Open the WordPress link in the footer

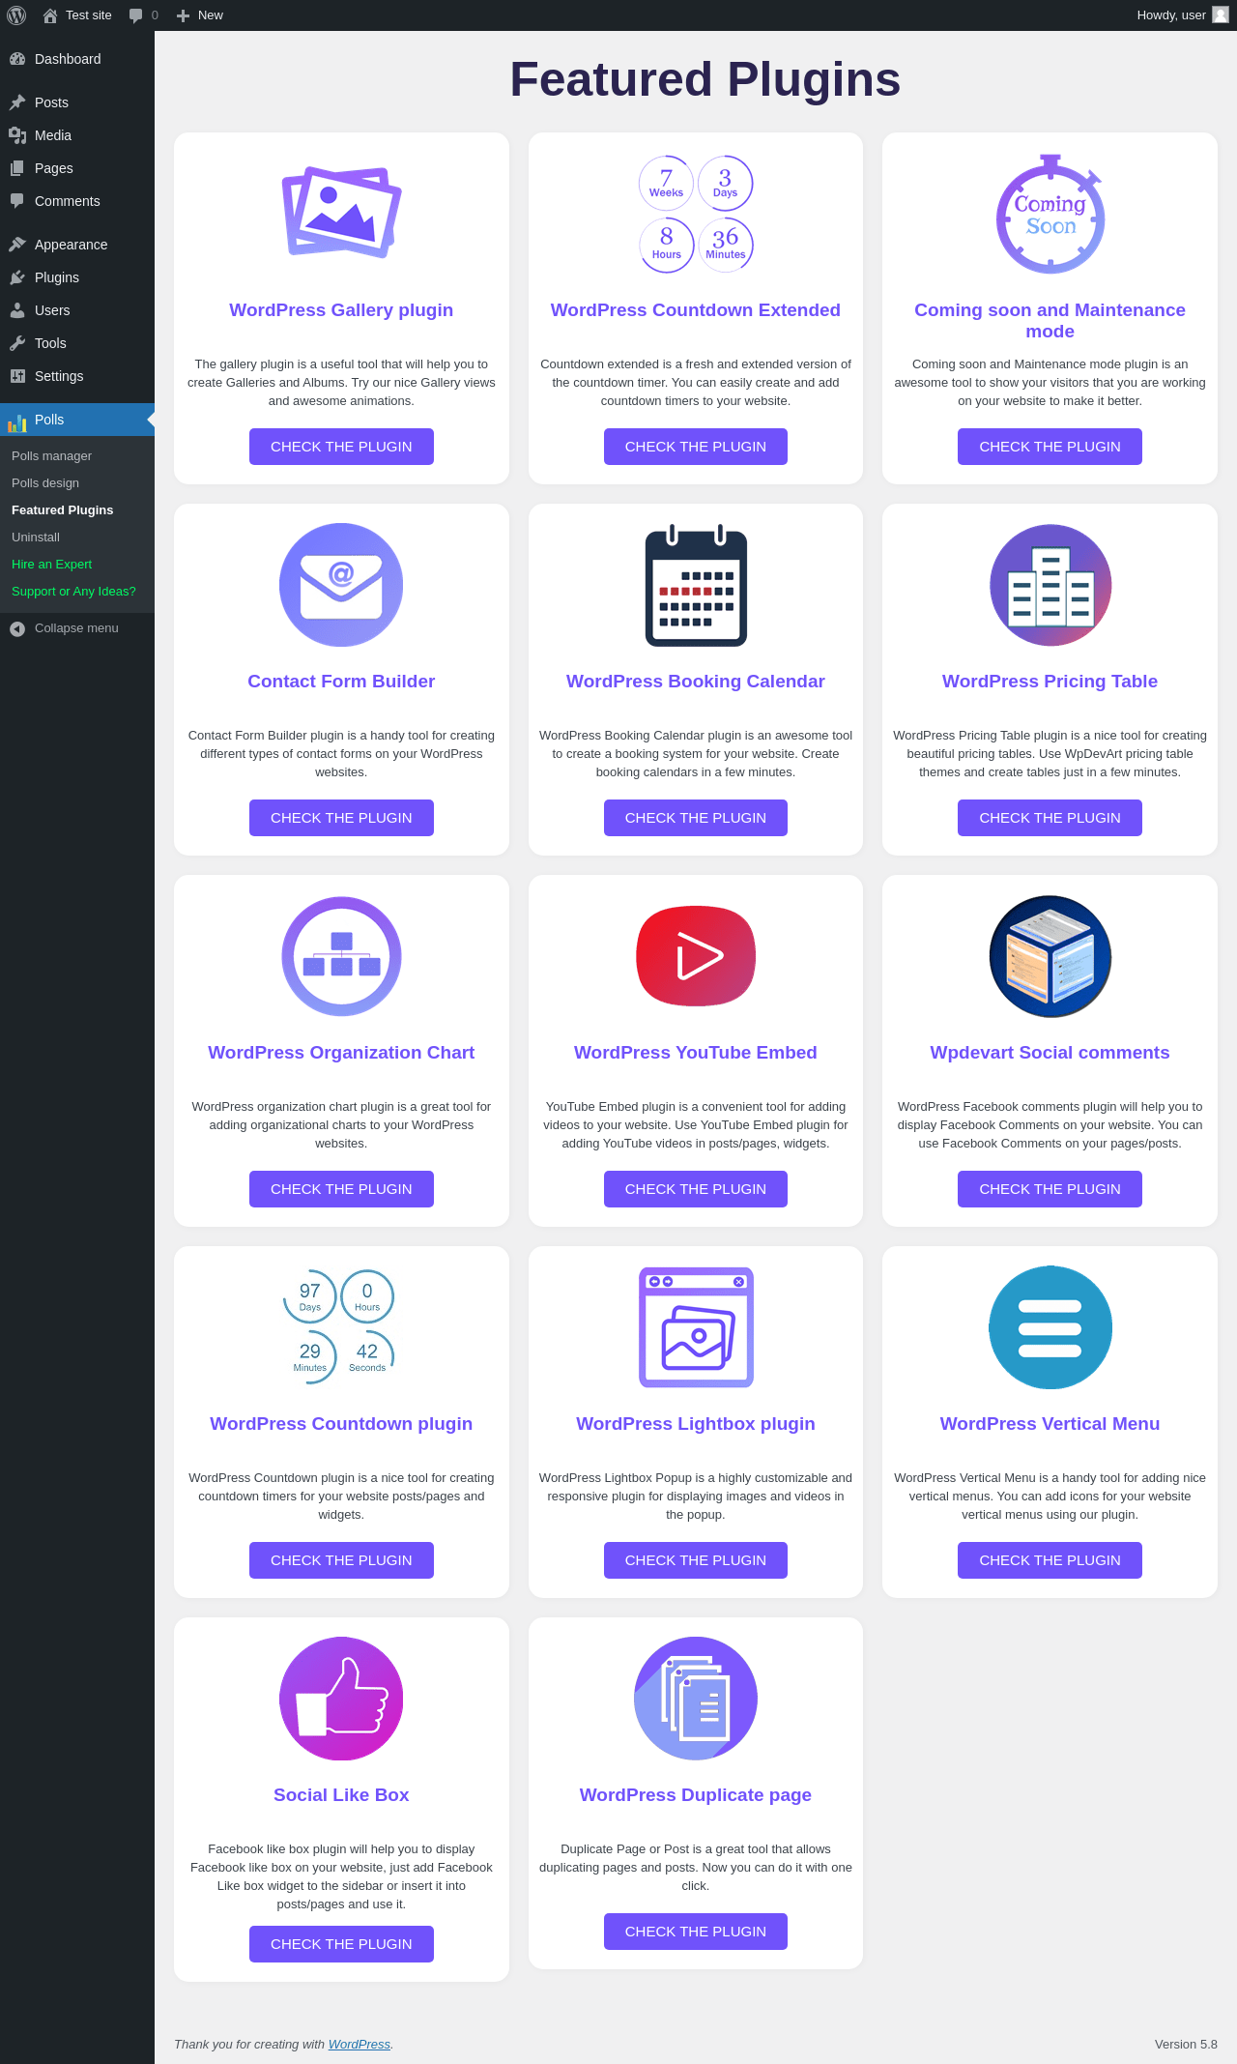(x=360, y=2044)
